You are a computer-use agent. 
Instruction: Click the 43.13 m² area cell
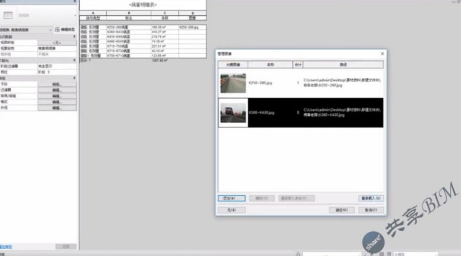click(165, 51)
